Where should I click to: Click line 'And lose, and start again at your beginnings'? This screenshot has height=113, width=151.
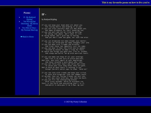[x=62, y=60]
